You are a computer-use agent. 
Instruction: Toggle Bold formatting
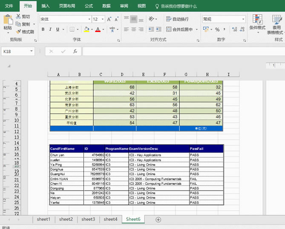pyautogui.click(x=43, y=29)
